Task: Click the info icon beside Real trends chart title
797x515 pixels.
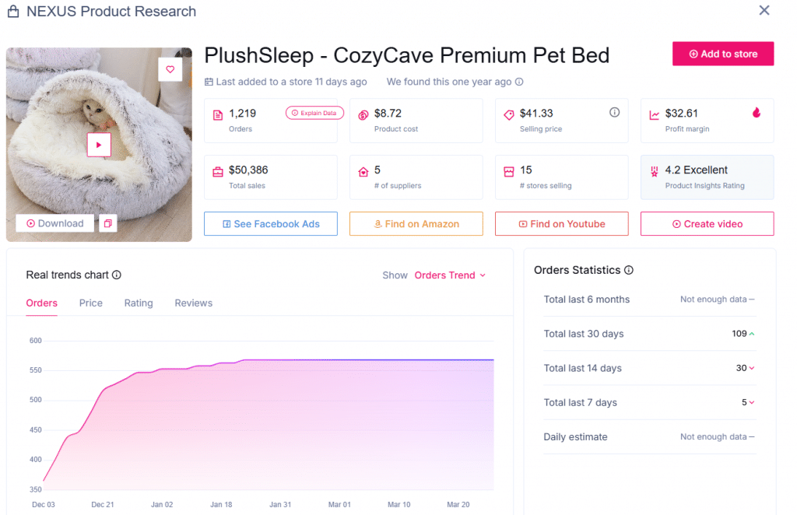Action: click(x=118, y=275)
